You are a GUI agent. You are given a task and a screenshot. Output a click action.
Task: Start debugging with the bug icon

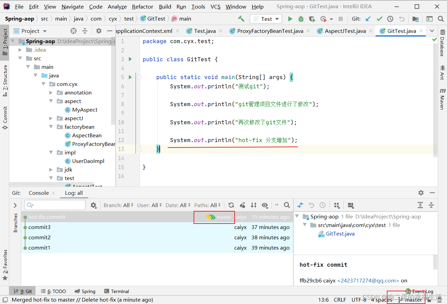(301, 19)
